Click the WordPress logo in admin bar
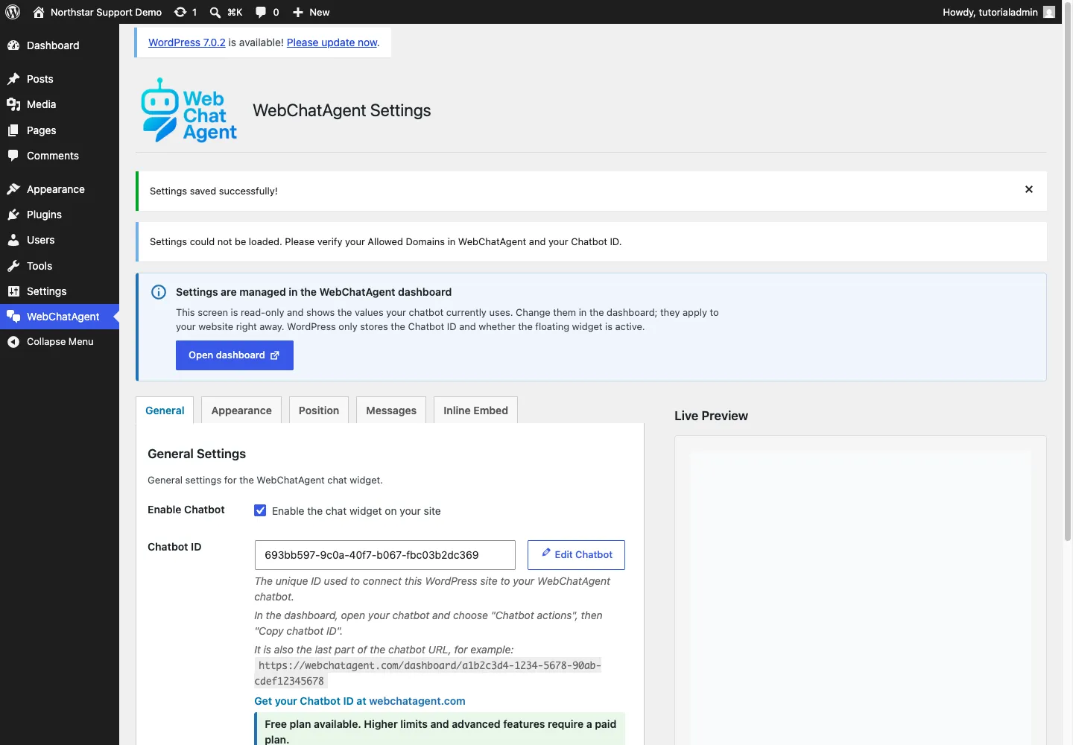The height and width of the screenshot is (745, 1073). [x=13, y=12]
